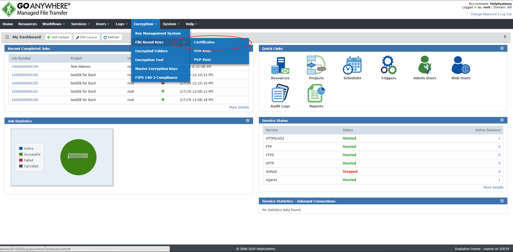Open job number 1000000004192

[25, 83]
